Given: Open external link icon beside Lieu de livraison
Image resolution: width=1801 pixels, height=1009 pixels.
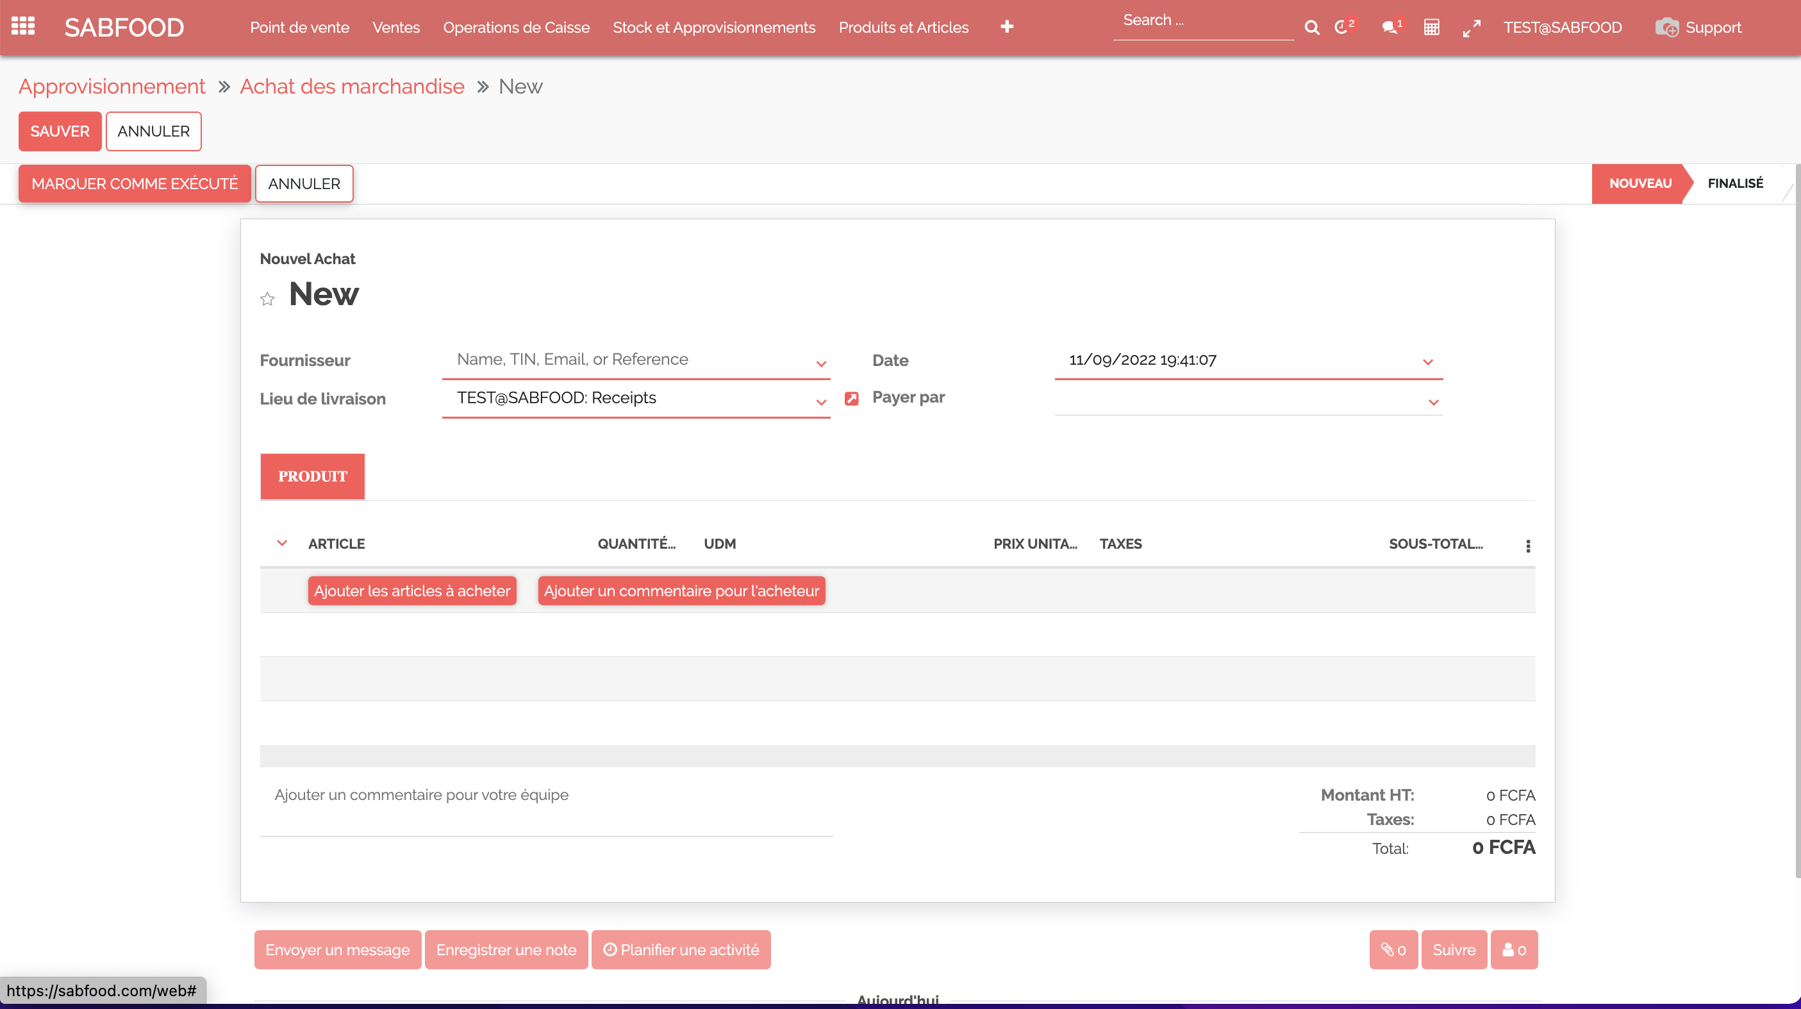Looking at the screenshot, I should 851,399.
